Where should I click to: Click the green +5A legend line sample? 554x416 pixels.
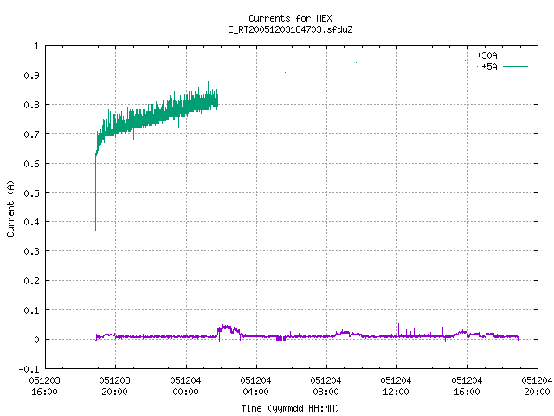coord(515,66)
